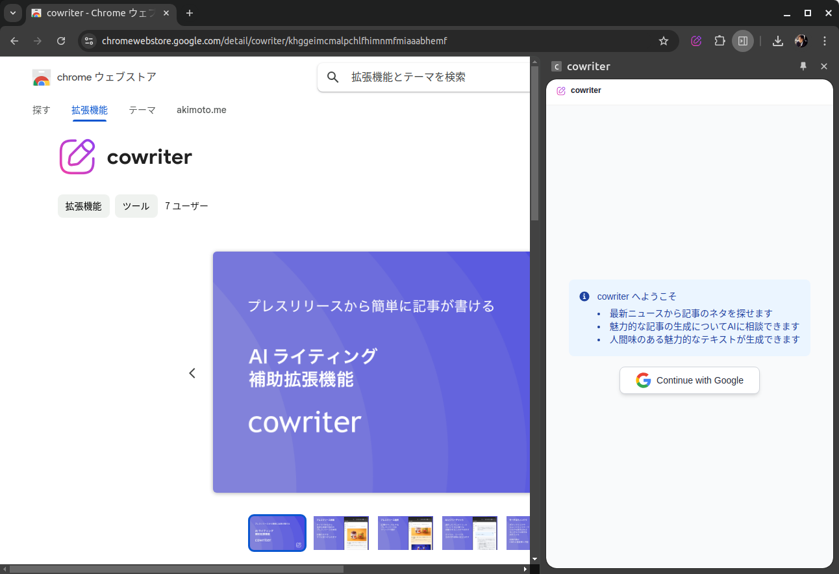Click the scroll-down arrow of page scrollbar
Viewport: 839px width, 574px height.
pos(535,559)
